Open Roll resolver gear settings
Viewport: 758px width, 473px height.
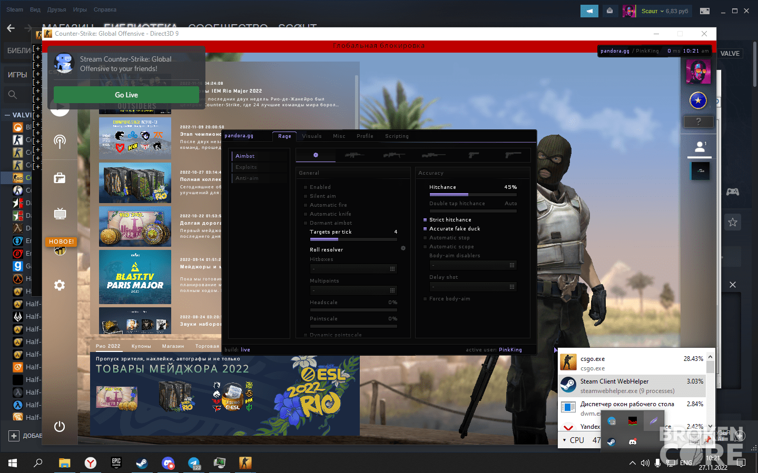click(403, 248)
